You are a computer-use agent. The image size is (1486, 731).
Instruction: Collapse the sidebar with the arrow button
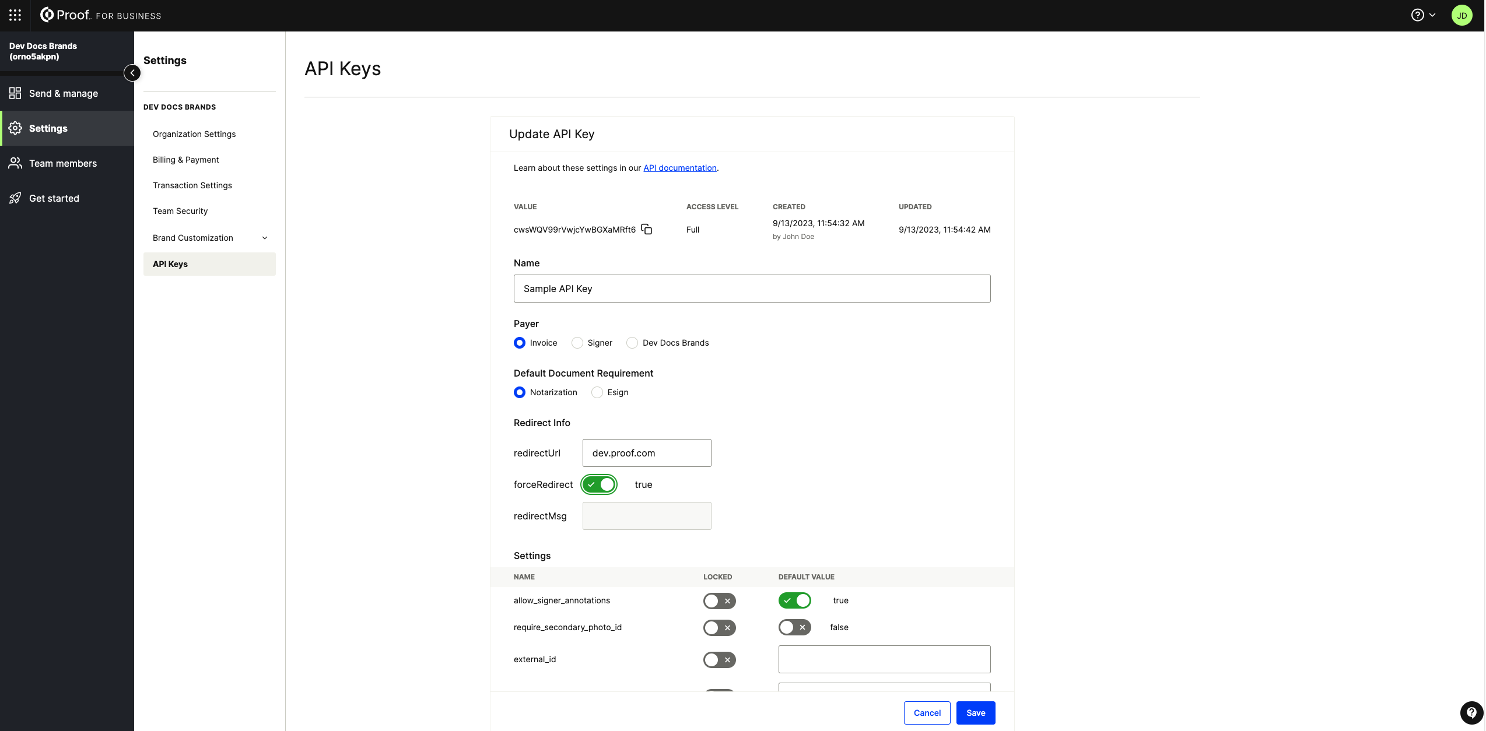(x=132, y=73)
